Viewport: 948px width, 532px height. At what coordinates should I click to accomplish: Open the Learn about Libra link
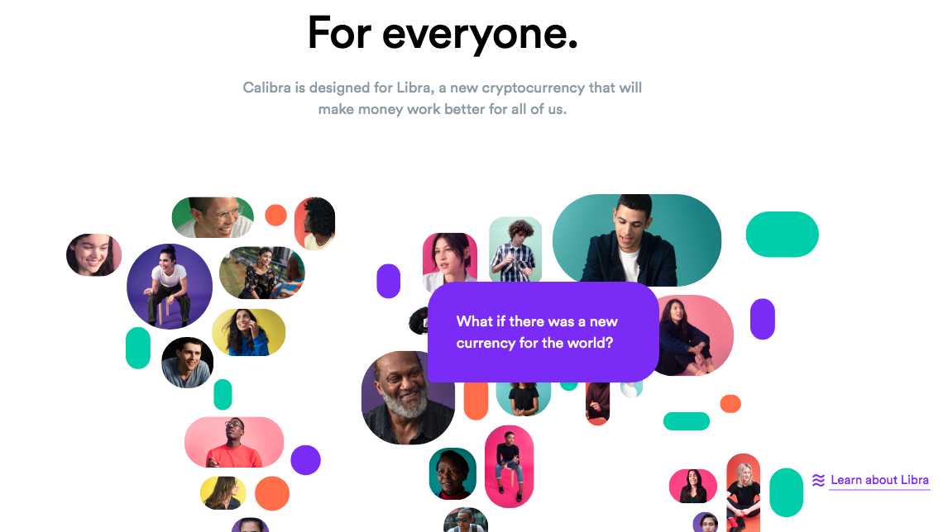point(879,480)
